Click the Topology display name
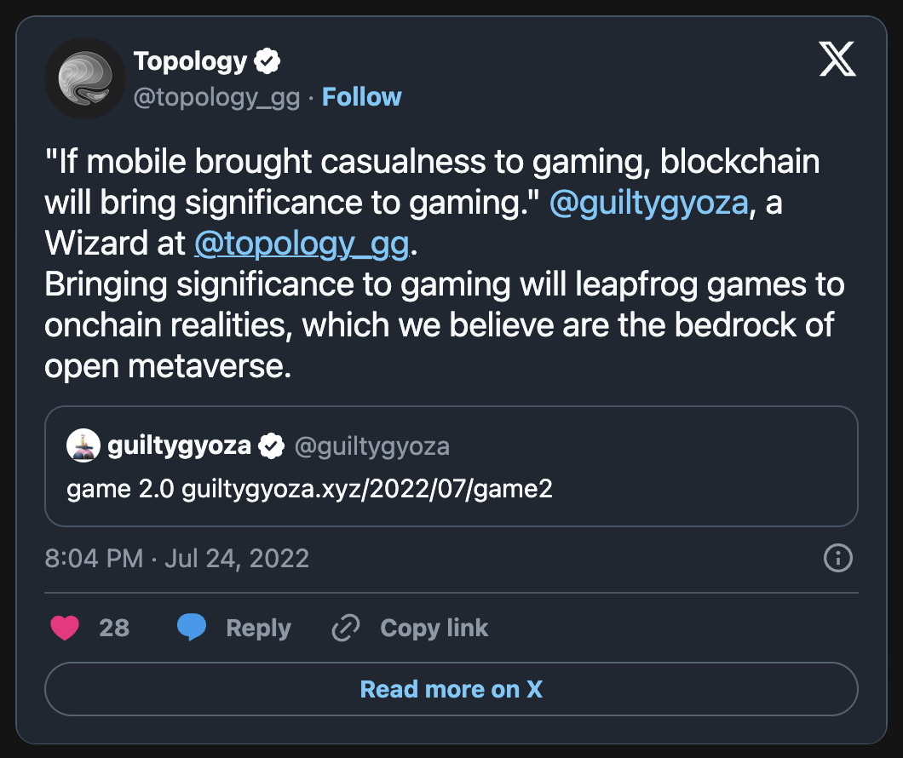 tap(190, 61)
